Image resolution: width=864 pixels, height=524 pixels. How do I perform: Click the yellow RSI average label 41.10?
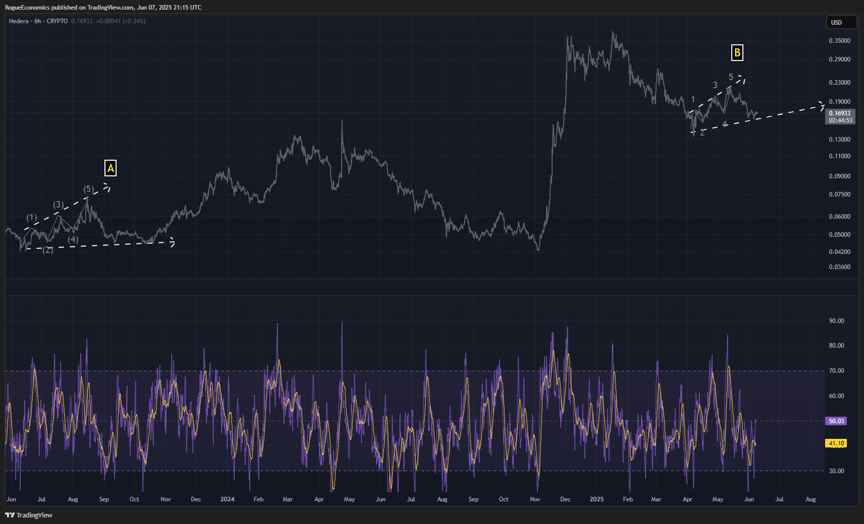pyautogui.click(x=836, y=443)
